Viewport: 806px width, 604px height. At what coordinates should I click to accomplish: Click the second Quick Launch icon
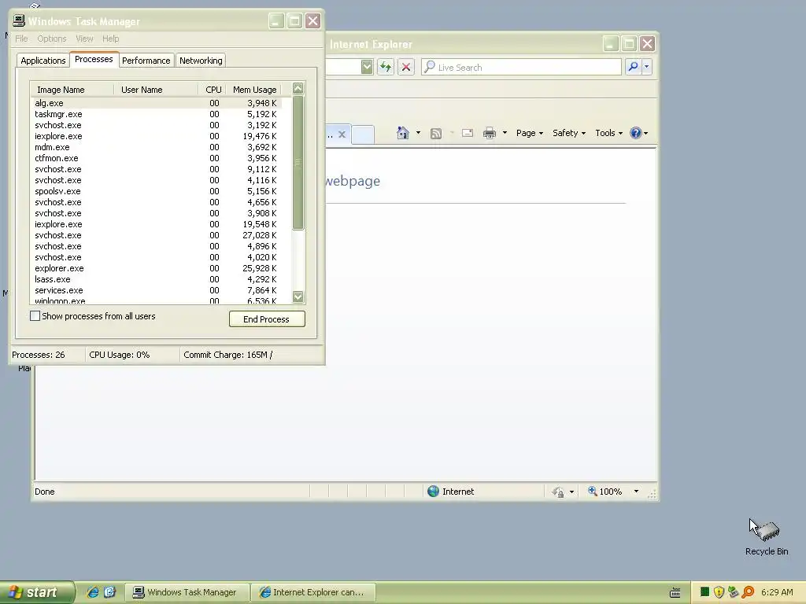click(x=110, y=592)
